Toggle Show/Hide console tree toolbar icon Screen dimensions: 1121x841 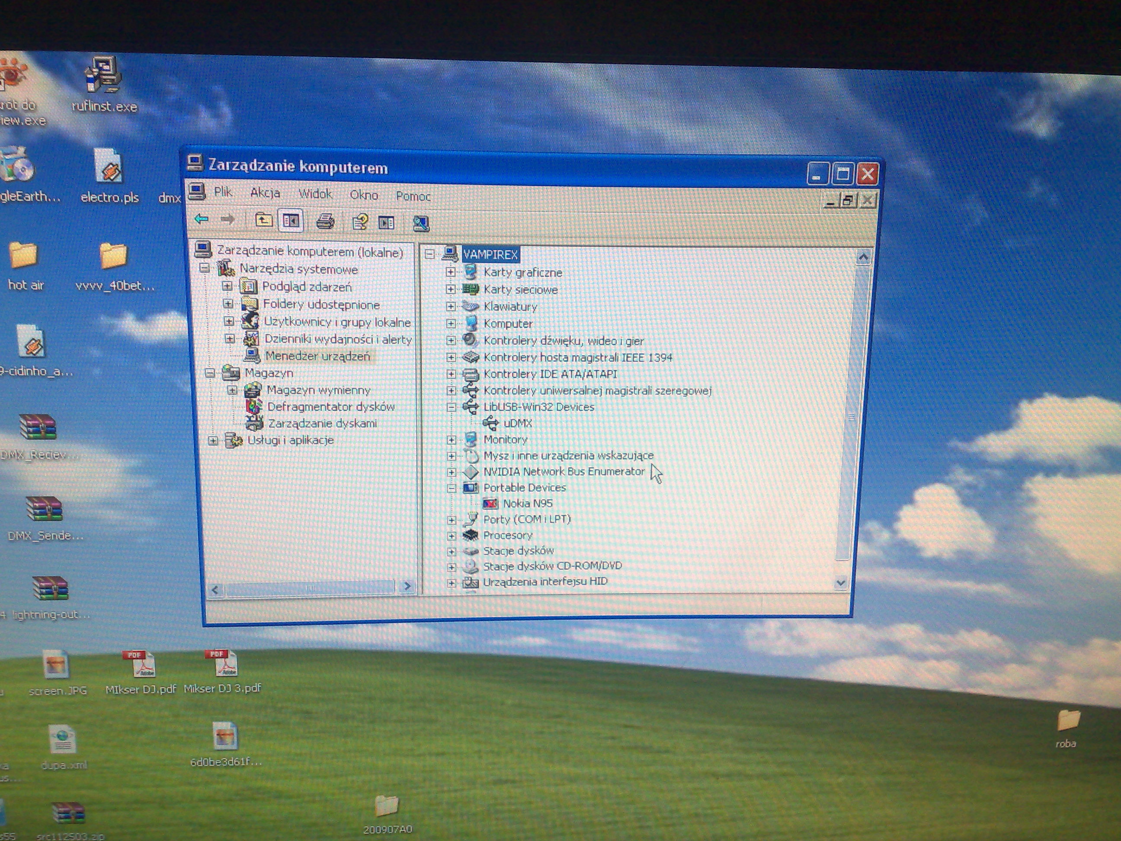291,221
